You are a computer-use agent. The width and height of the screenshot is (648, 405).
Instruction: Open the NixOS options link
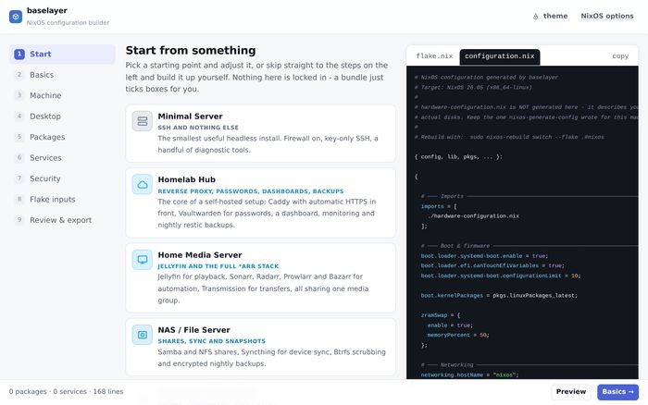(607, 16)
